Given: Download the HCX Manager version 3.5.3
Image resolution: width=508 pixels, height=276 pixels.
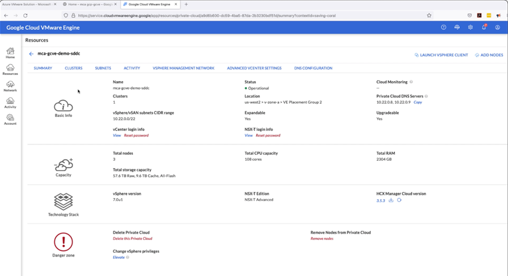Looking at the screenshot, I should [x=391, y=200].
